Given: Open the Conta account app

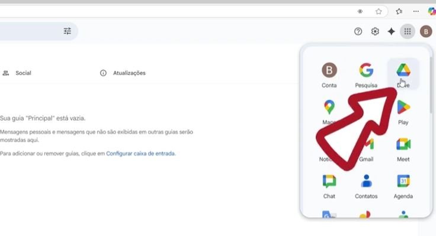Looking at the screenshot, I should (329, 75).
